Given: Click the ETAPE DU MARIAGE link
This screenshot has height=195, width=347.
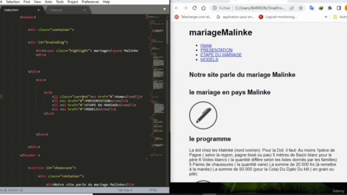Looking at the screenshot, I should pyautogui.click(x=221, y=55).
